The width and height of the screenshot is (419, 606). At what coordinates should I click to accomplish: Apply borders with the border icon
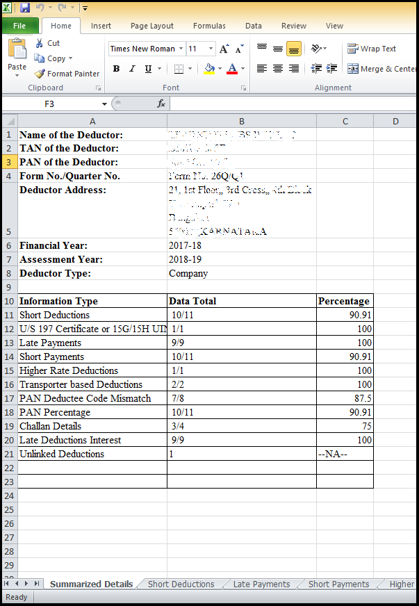179,69
